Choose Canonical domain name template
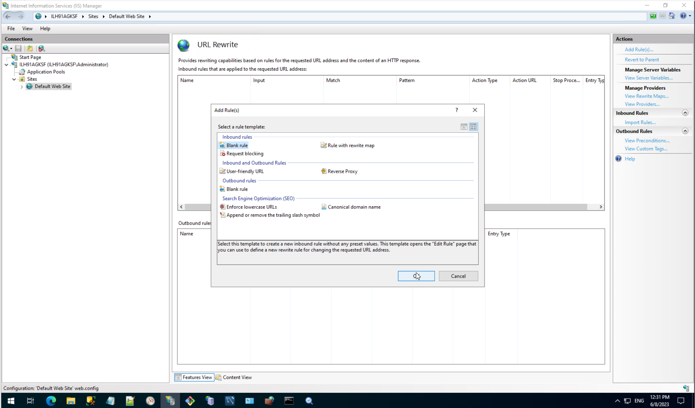 pyautogui.click(x=354, y=207)
